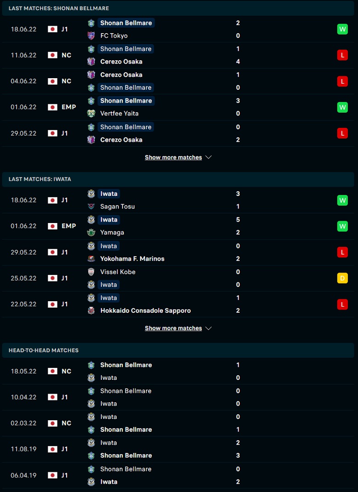Click the green W badge for FC Tokyo match
358x492 pixels.
tap(342, 29)
